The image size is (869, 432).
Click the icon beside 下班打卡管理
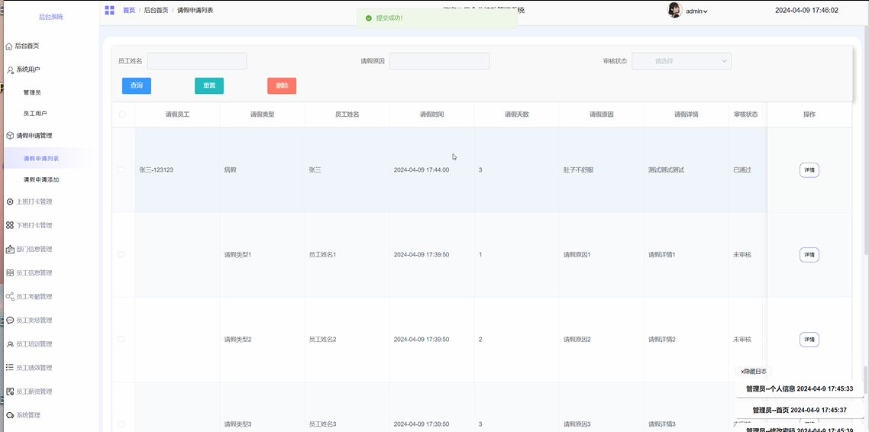tap(10, 225)
